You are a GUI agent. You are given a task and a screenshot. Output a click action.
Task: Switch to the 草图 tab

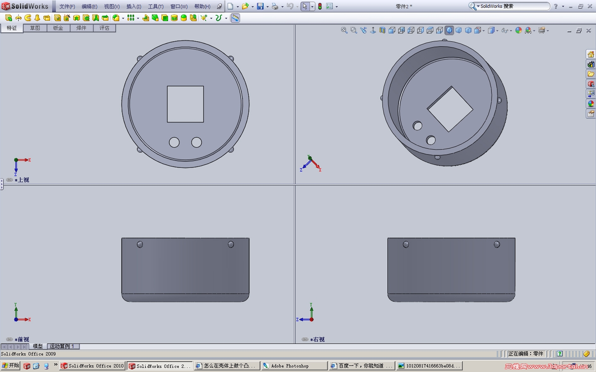coord(35,28)
